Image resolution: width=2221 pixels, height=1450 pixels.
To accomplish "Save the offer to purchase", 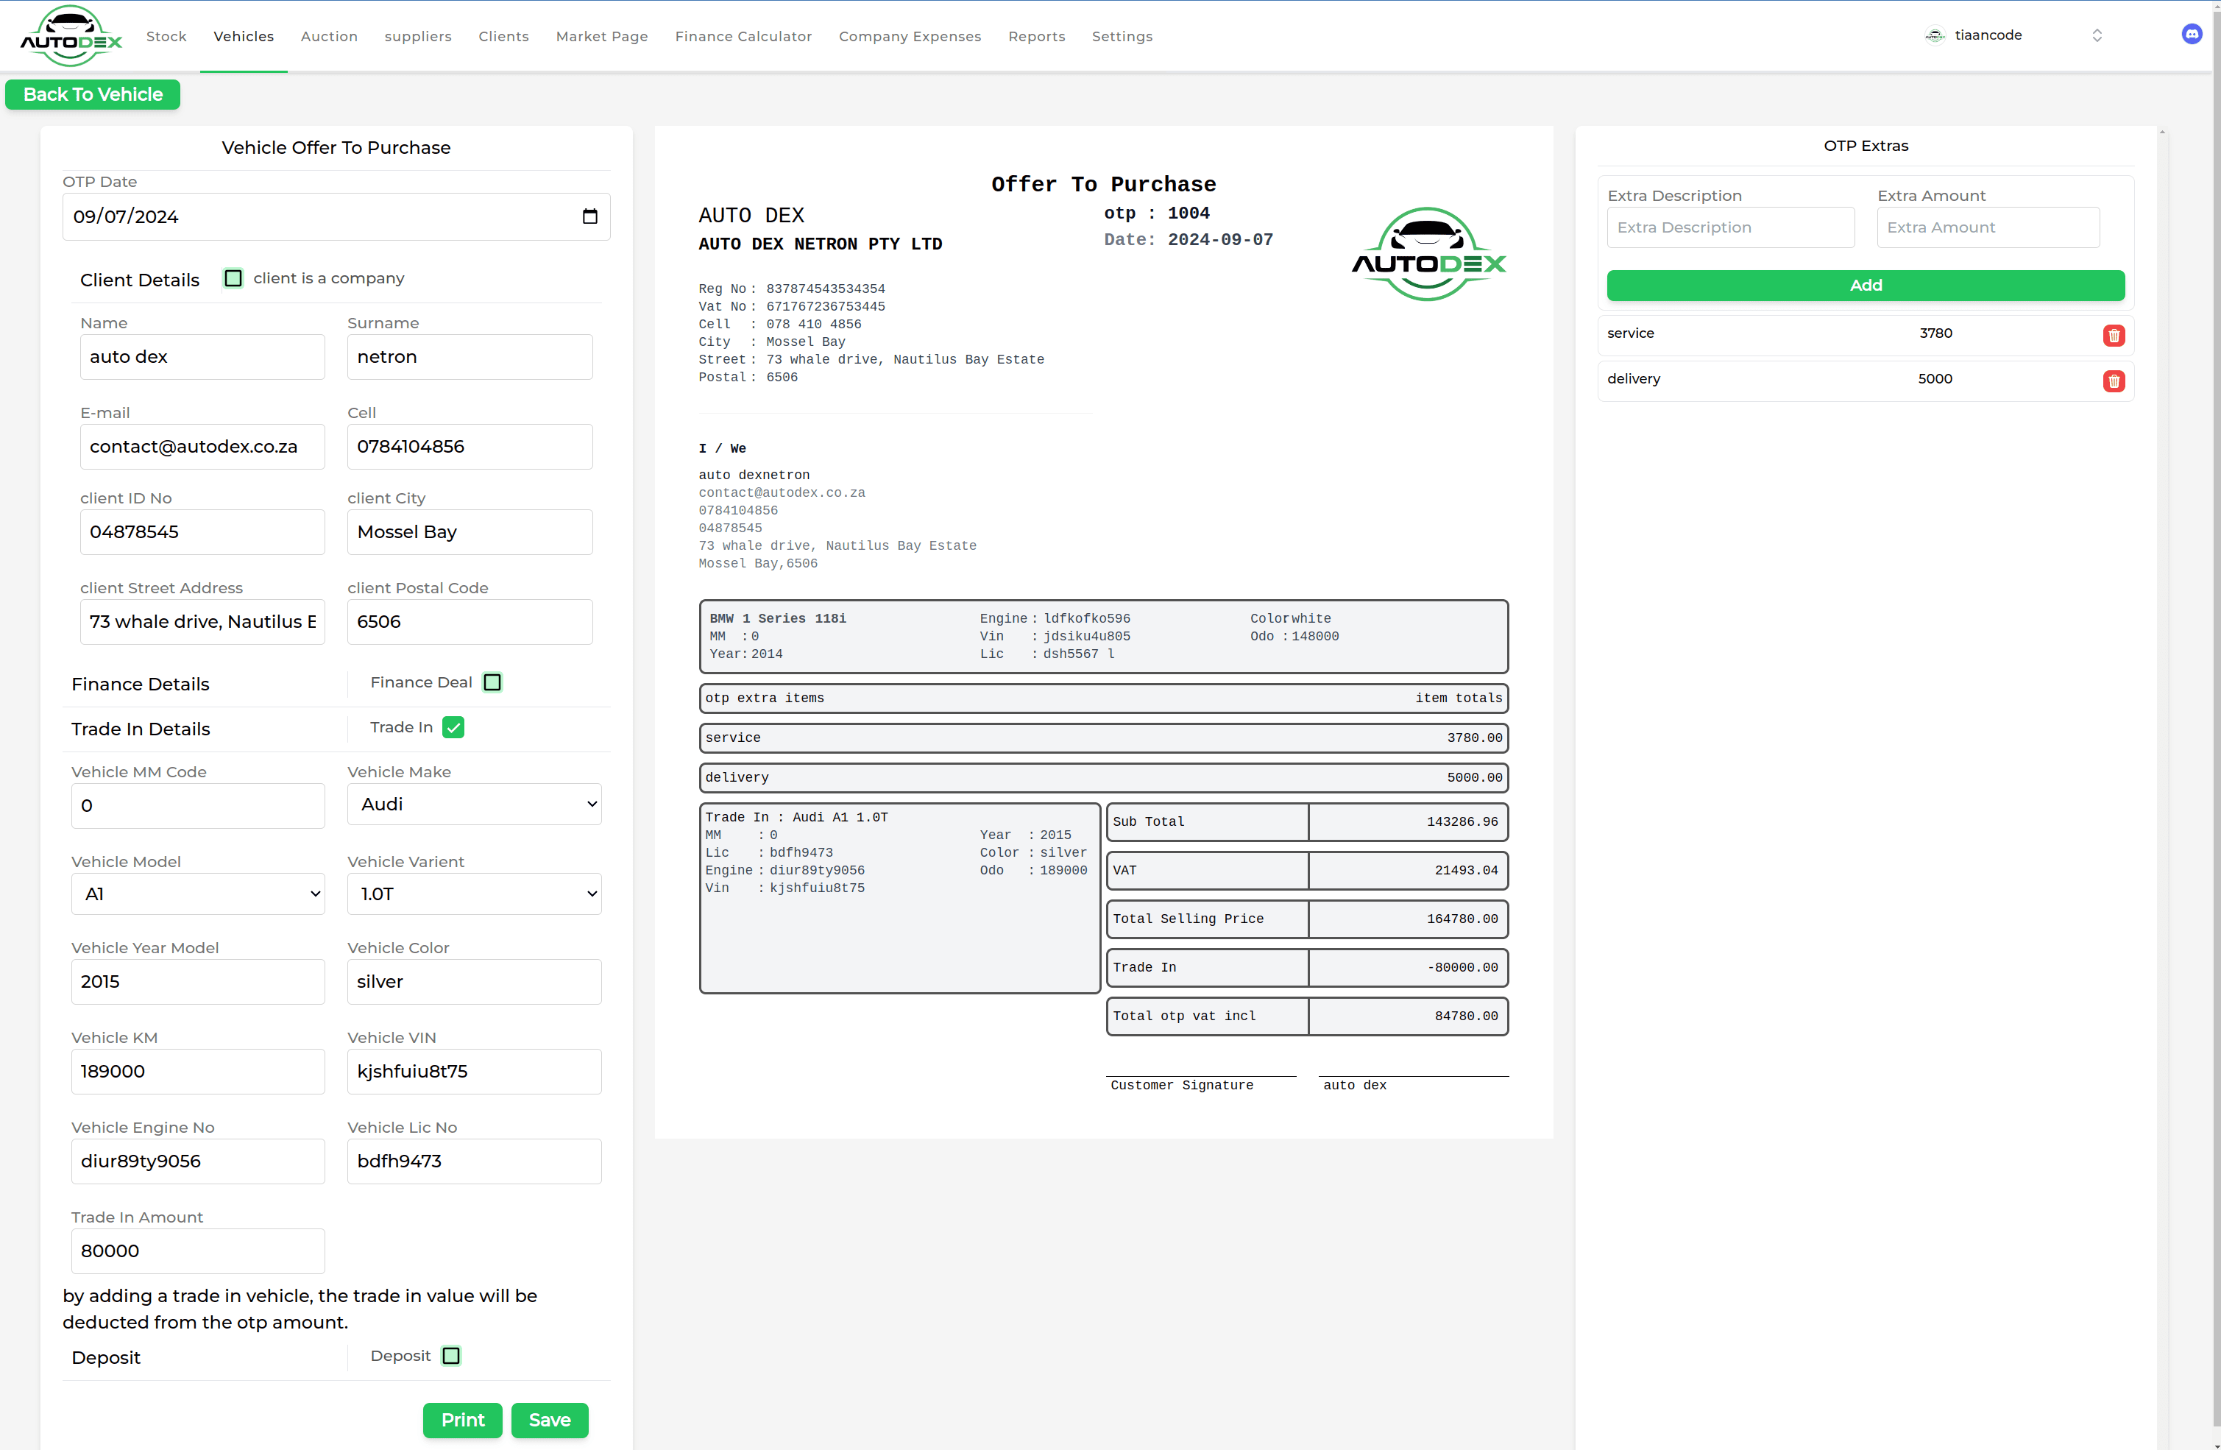I will pyautogui.click(x=550, y=1420).
